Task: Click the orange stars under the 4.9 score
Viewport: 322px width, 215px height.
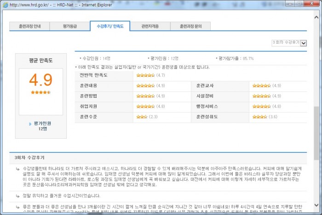Action: 40,92
